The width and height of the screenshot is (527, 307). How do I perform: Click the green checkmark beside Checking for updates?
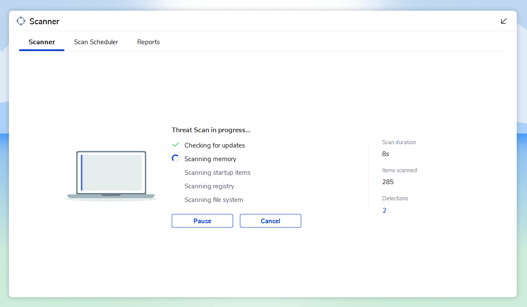[x=175, y=145]
